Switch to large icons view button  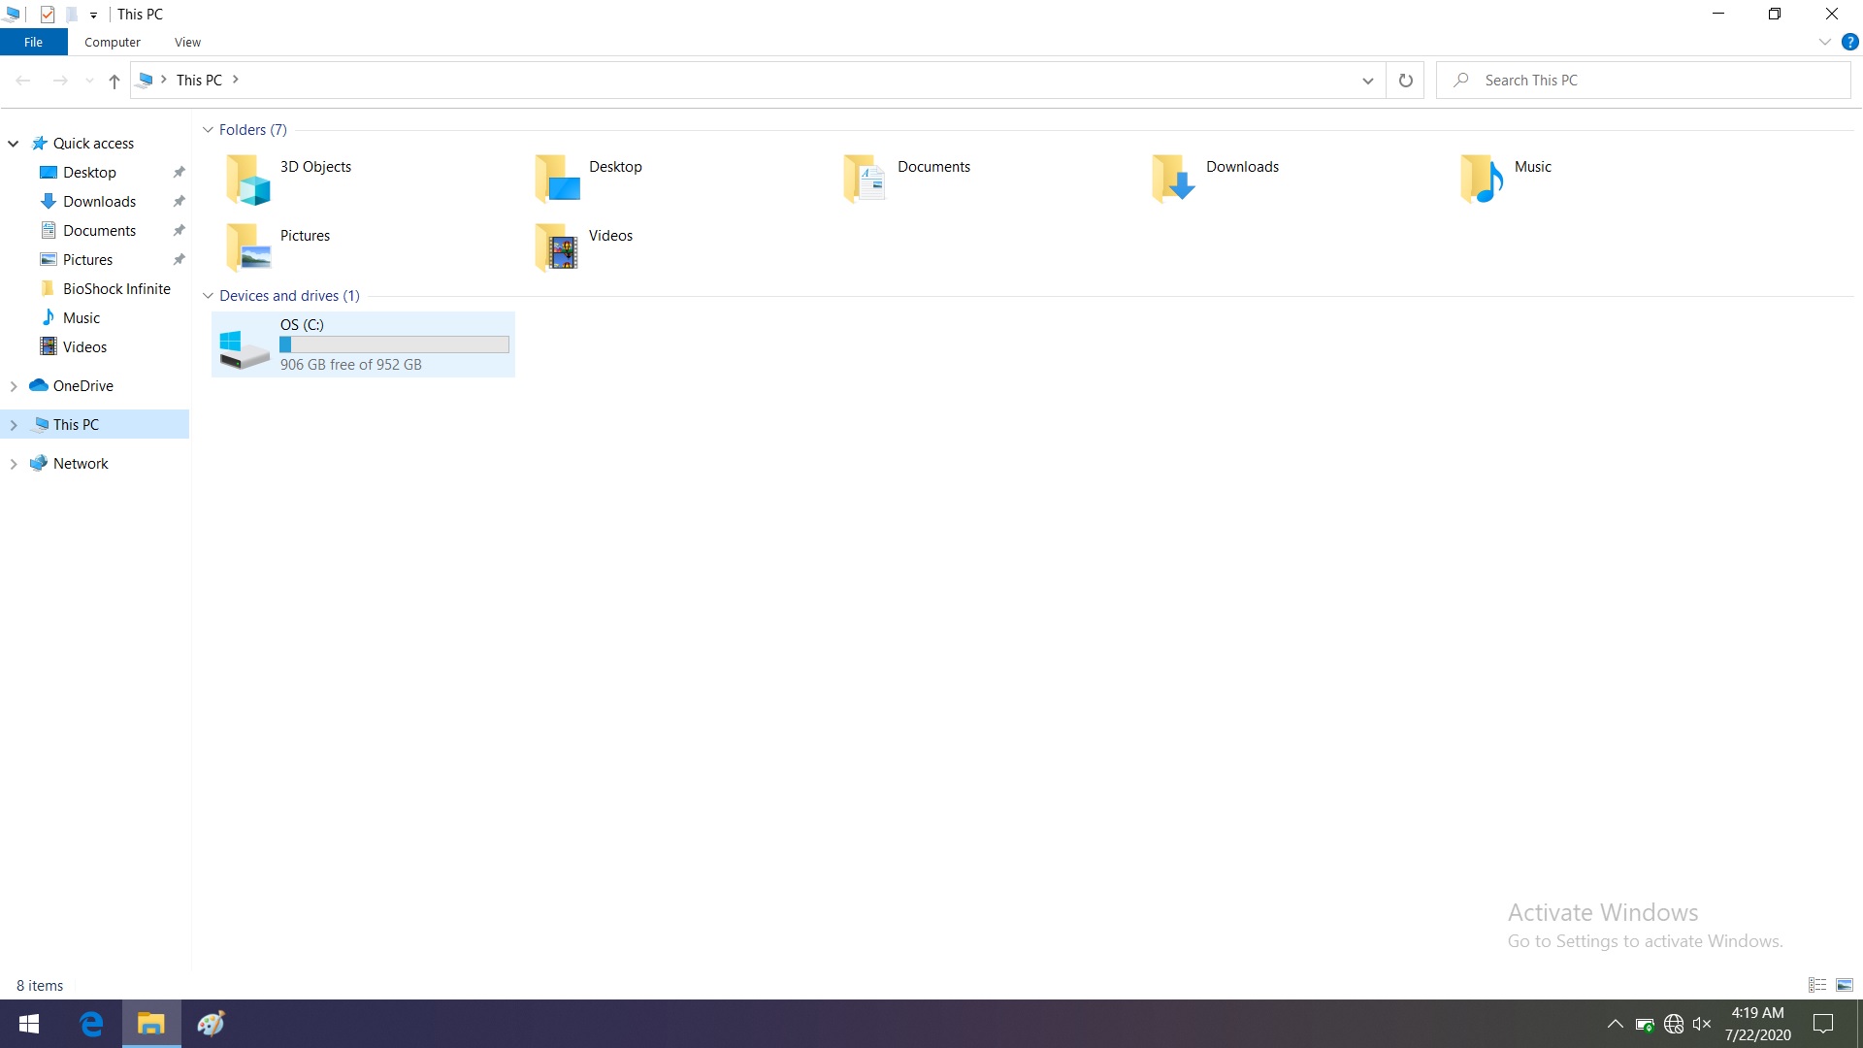(1845, 985)
